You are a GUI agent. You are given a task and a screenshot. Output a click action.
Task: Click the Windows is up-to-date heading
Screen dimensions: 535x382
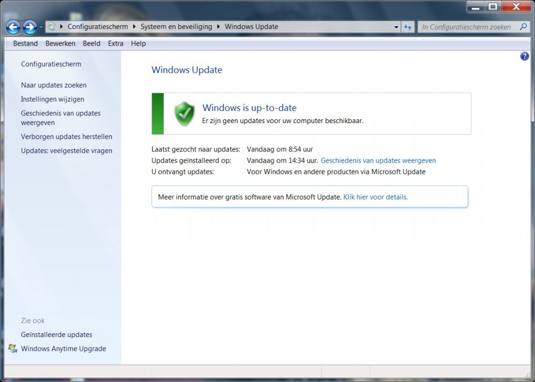[x=249, y=108]
